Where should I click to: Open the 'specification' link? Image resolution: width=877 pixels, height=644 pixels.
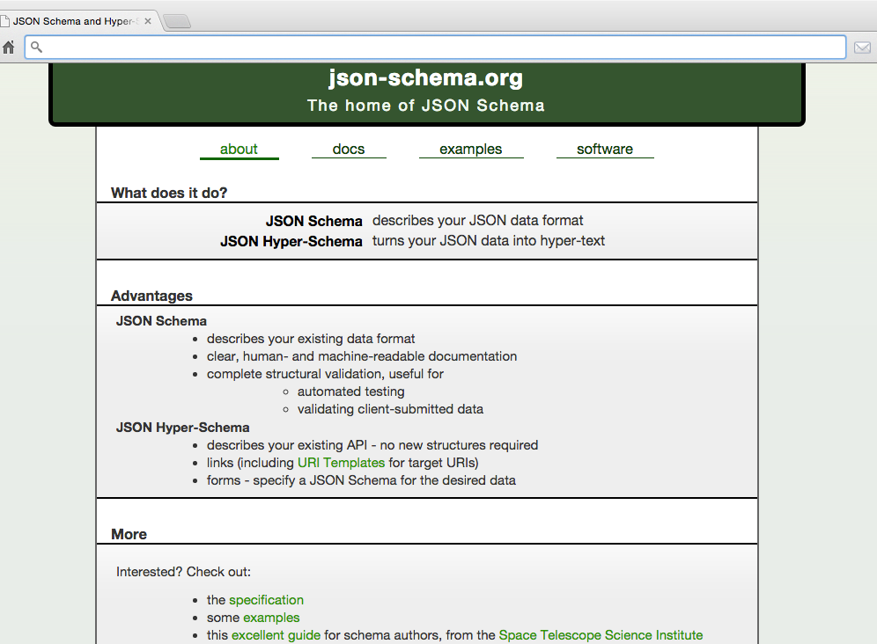pyautogui.click(x=267, y=599)
